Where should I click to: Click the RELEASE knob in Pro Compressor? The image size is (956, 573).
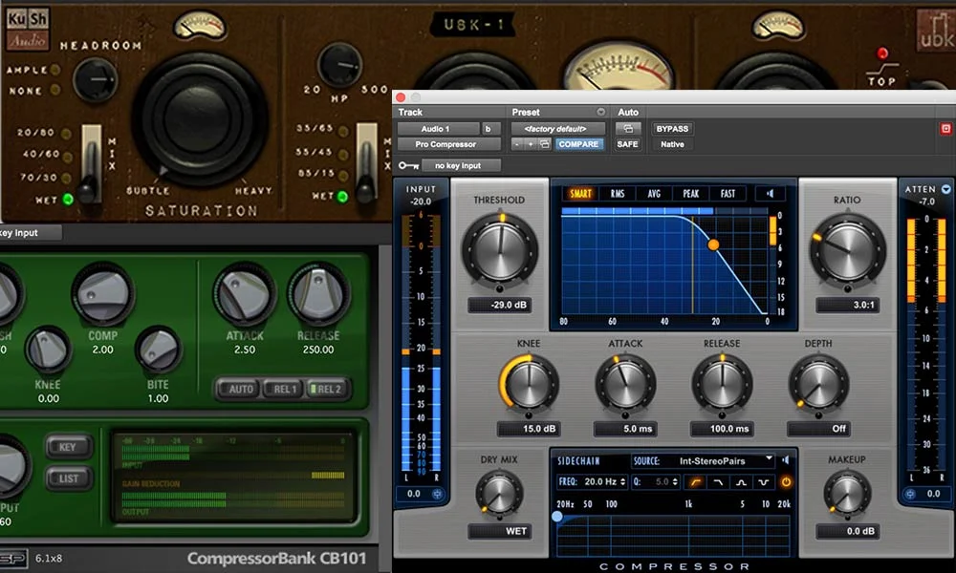(x=722, y=385)
